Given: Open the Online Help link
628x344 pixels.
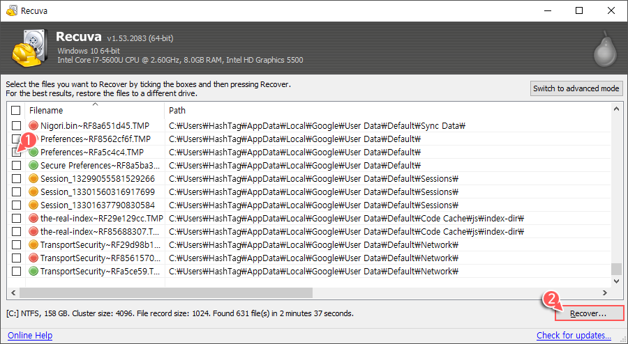Looking at the screenshot, I should tap(30, 335).
